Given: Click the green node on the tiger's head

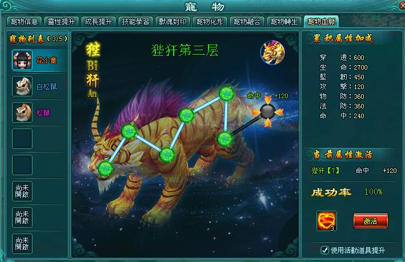Looking at the screenshot, I should click(106, 169).
